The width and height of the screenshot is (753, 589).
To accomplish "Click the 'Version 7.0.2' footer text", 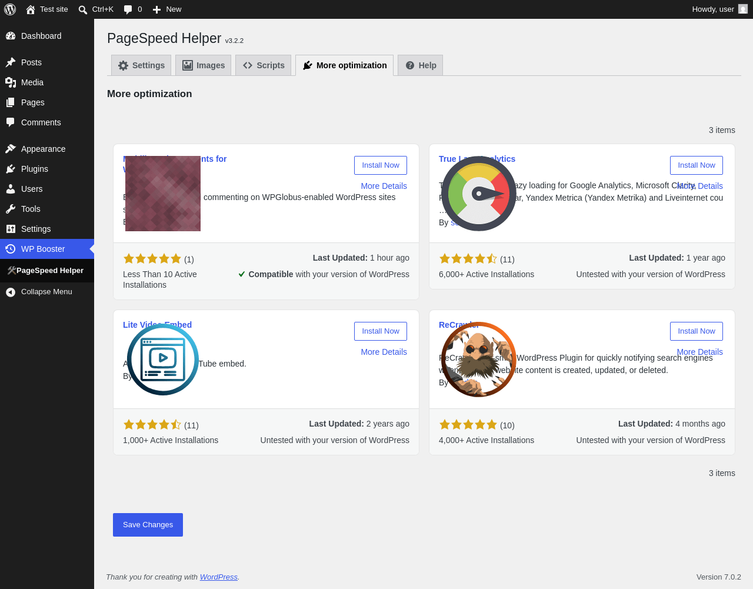I will (719, 577).
